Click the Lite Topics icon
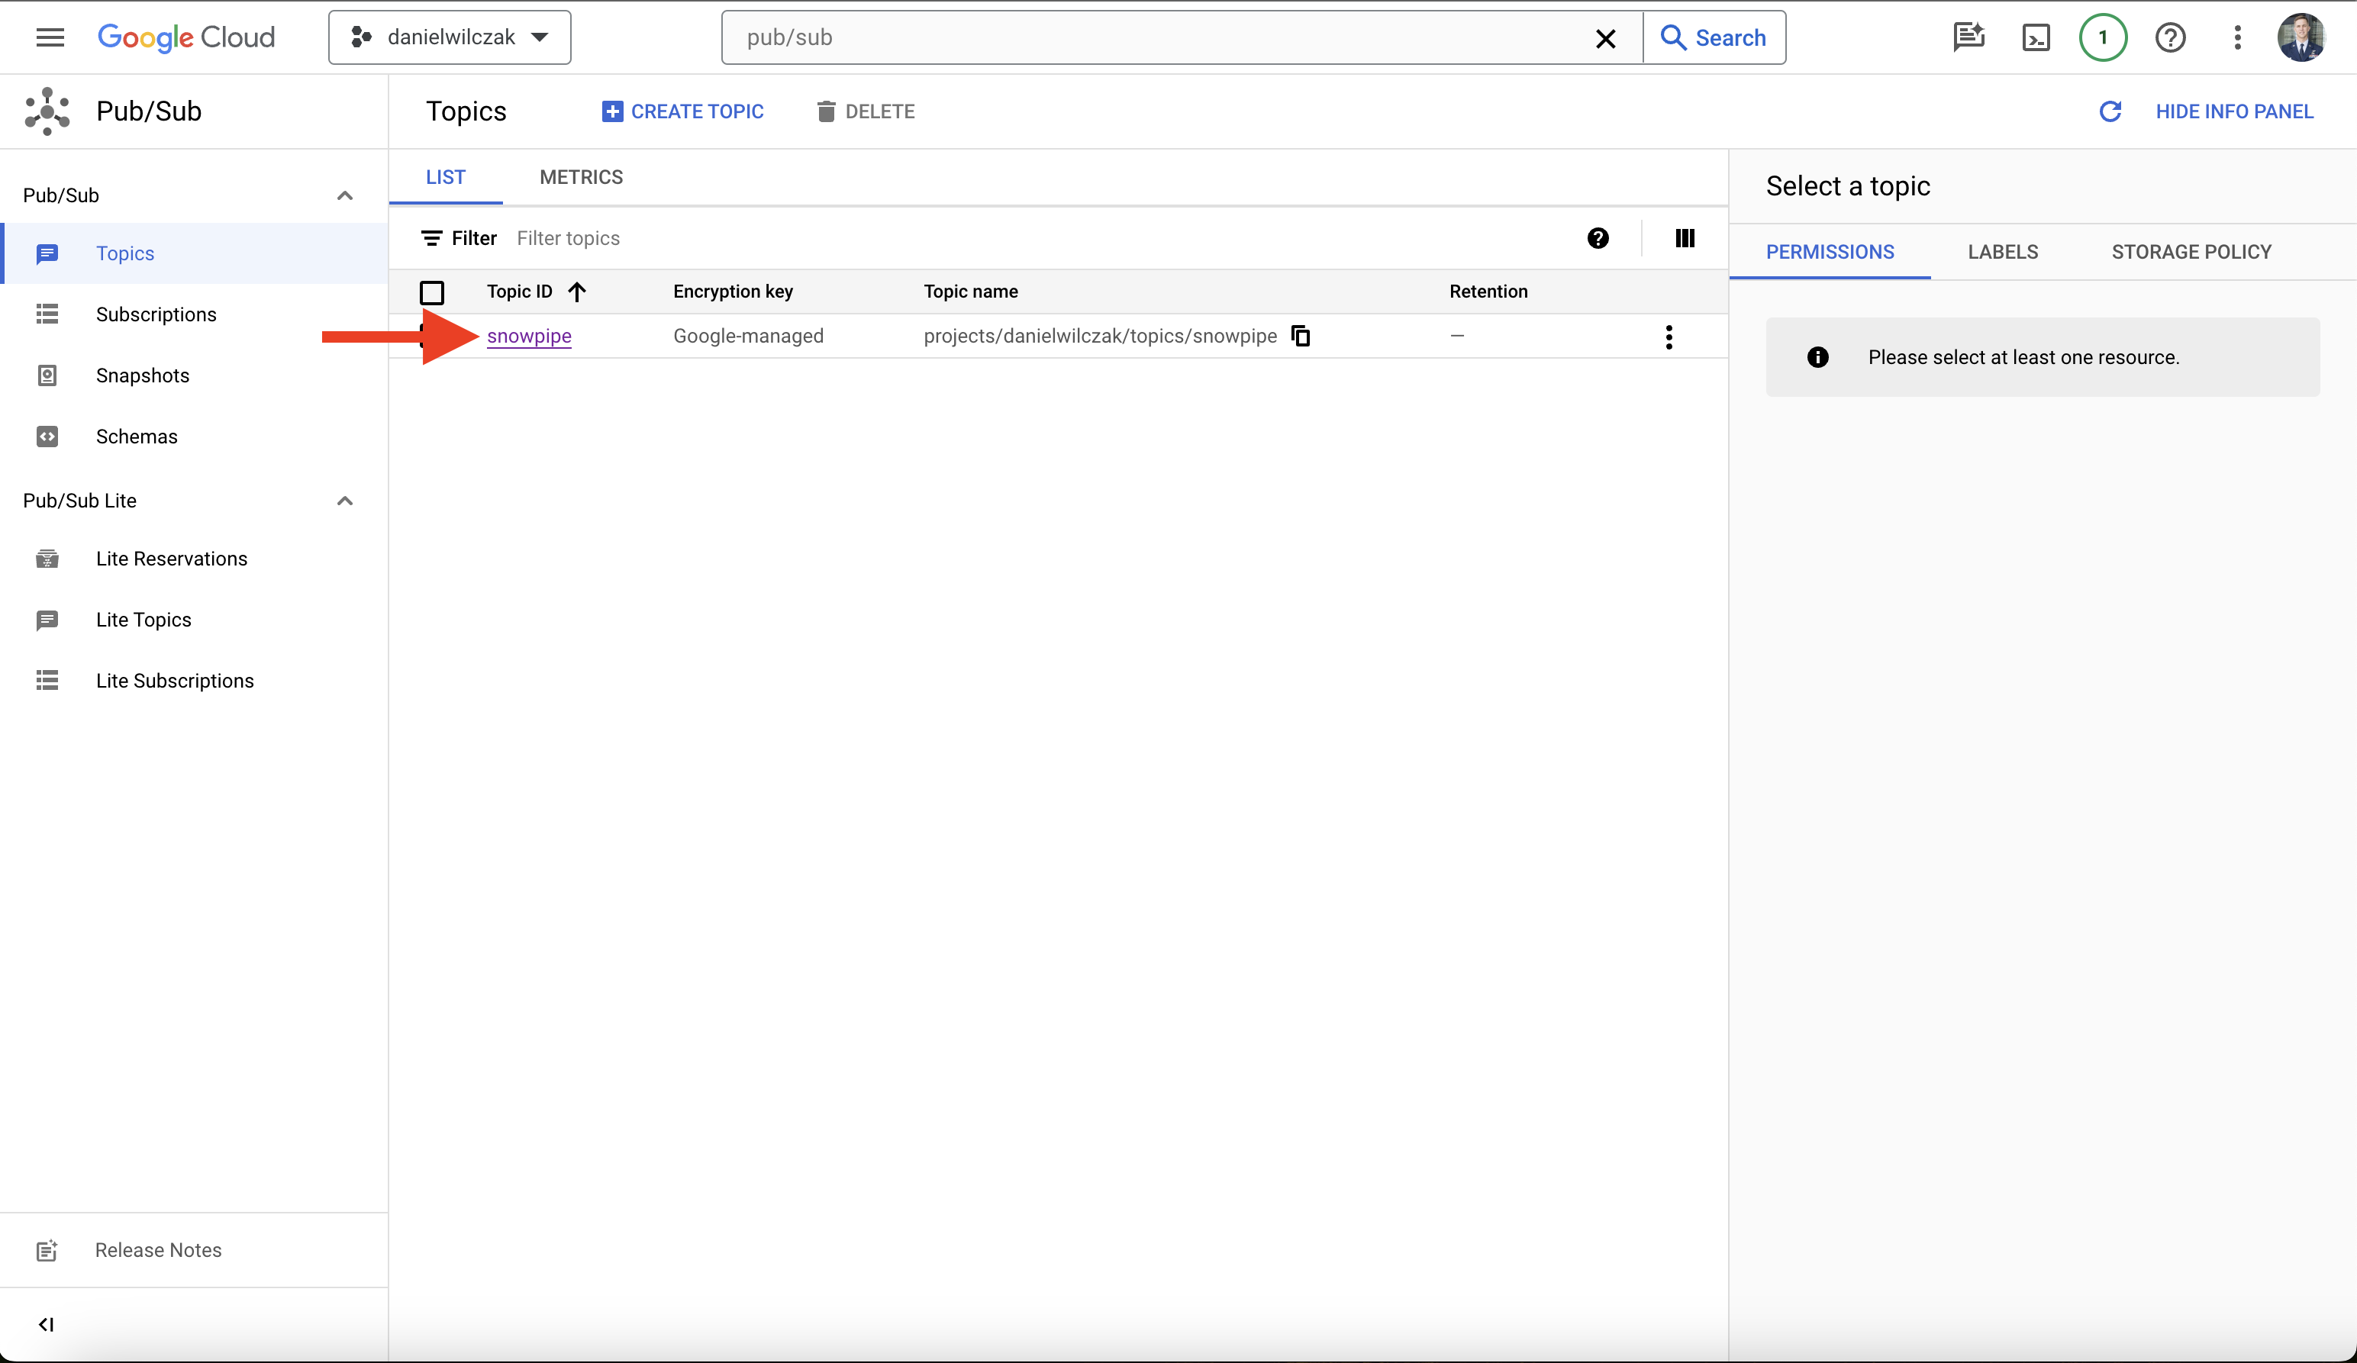 click(x=47, y=619)
